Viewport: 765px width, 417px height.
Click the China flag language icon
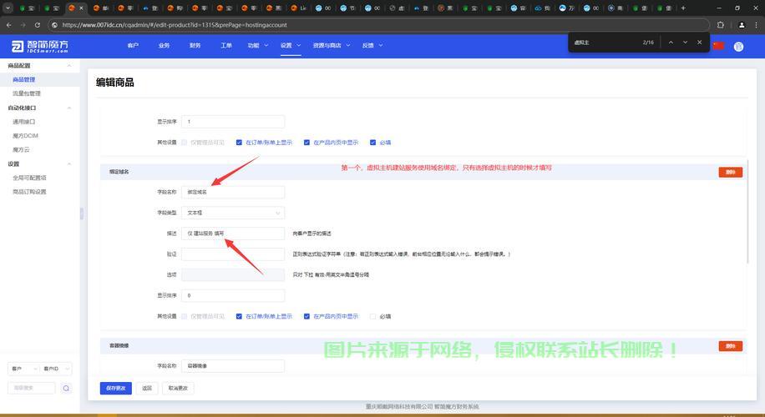click(717, 46)
